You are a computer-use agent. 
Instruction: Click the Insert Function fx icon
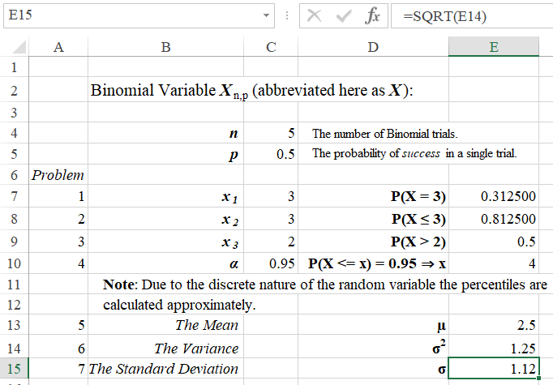pos(372,15)
